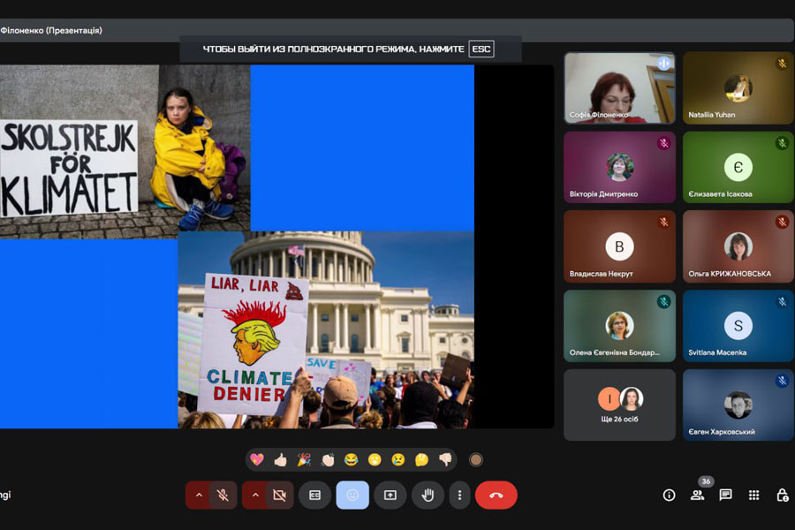795x530 pixels.
Task: Open the three-dot more options menu
Action: coord(459,495)
